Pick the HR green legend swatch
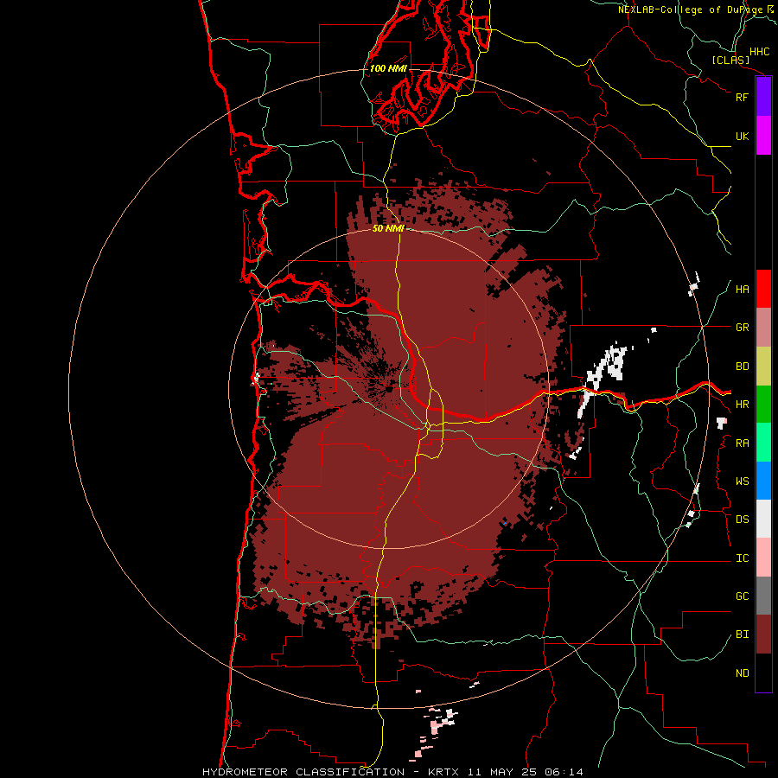 (x=763, y=405)
